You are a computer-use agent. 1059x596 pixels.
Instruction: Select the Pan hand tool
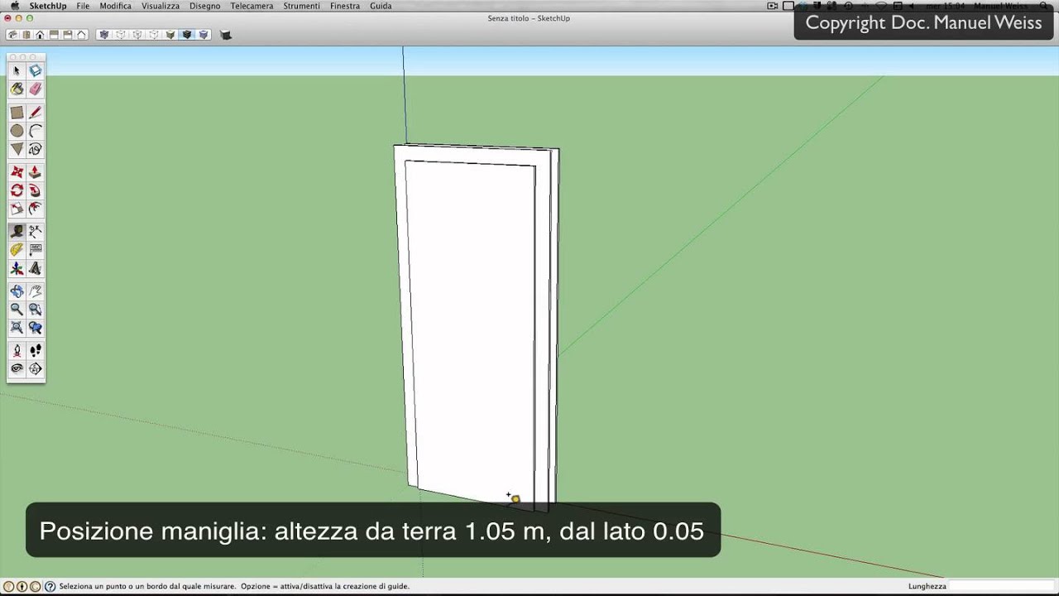[35, 291]
